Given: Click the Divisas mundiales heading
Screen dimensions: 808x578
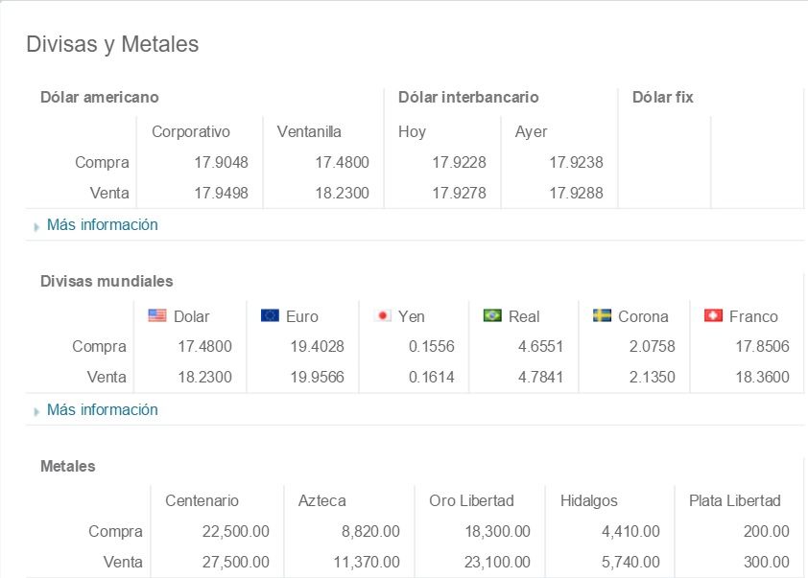Looking at the screenshot, I should [x=106, y=281].
